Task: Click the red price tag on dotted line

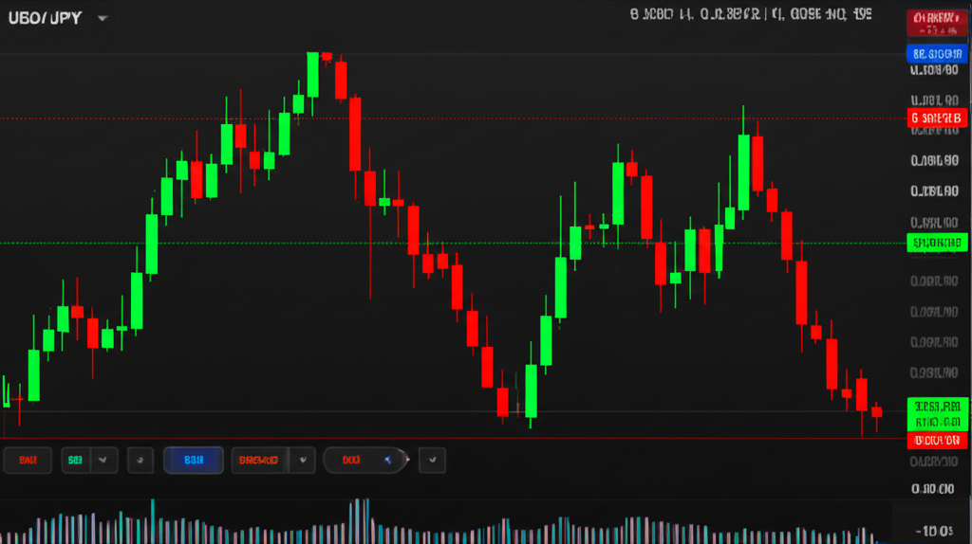Action: click(938, 118)
